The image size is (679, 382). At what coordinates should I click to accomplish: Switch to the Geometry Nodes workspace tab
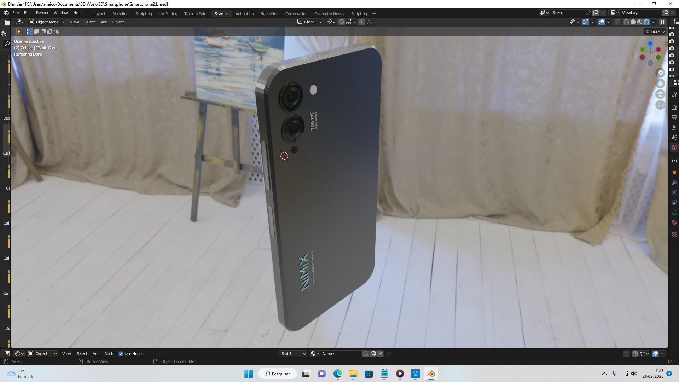click(329, 14)
